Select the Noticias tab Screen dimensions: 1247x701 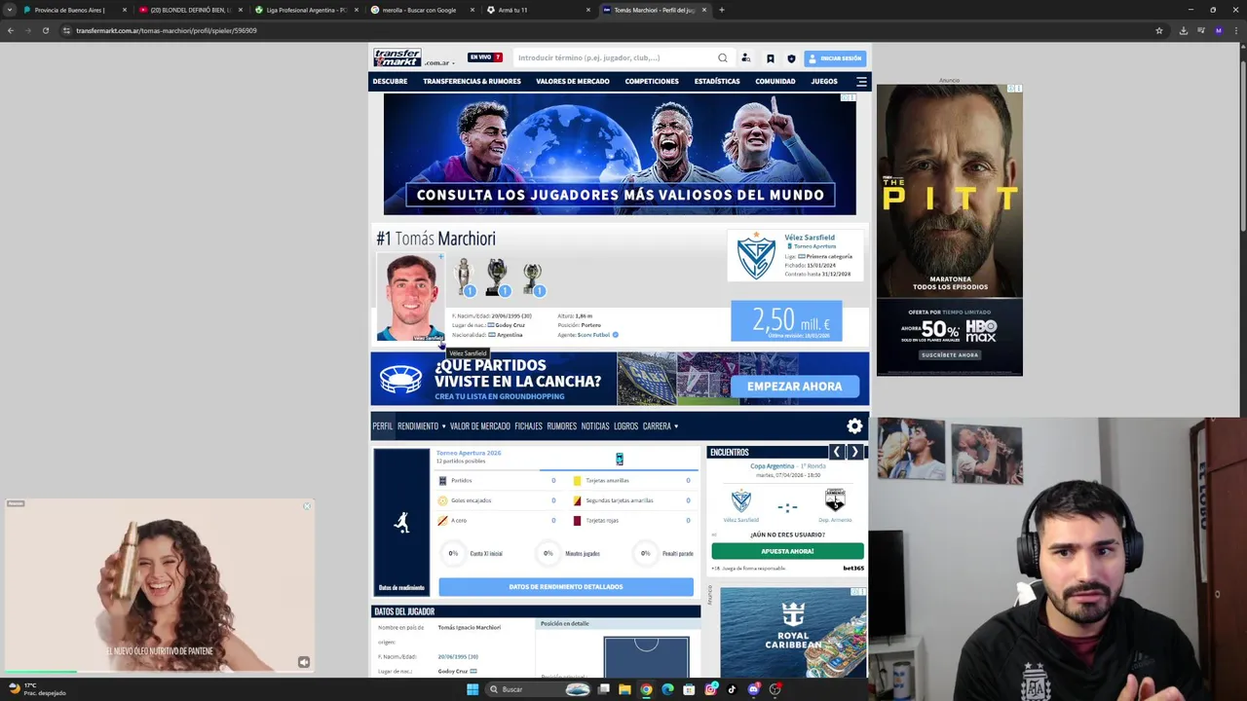click(594, 426)
